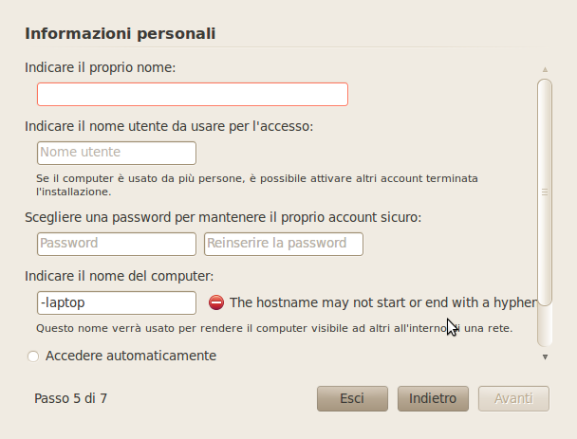Click the "Informazioni personali" heading
The height and width of the screenshot is (439, 577).
tap(121, 33)
